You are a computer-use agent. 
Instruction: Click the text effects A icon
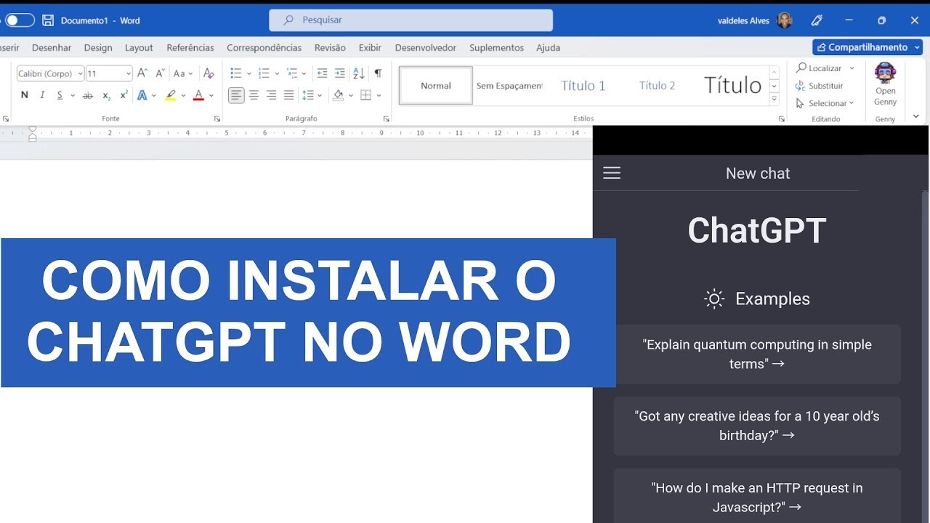point(142,95)
